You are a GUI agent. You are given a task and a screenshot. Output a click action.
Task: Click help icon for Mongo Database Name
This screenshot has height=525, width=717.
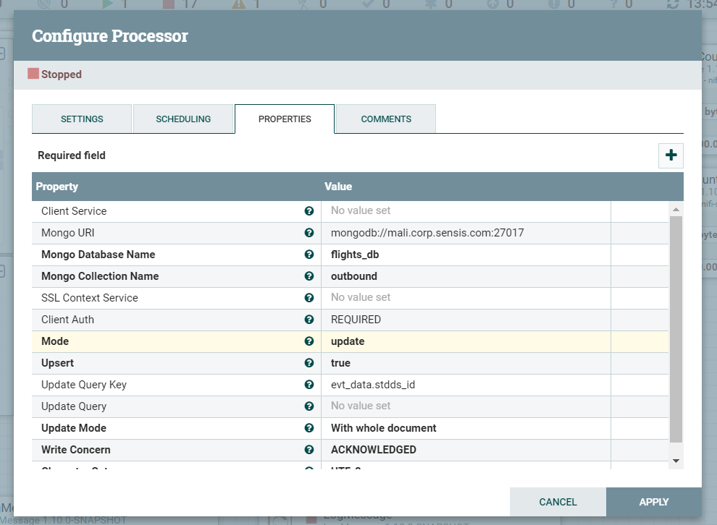(309, 255)
